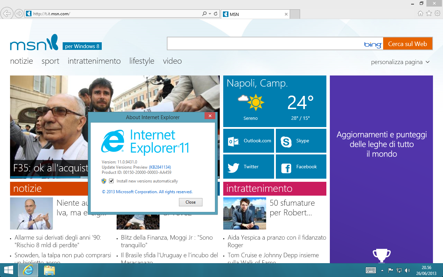The height and width of the screenshot is (277, 443).
Task: Click the volume speaker tray icon
Action: tap(407, 270)
